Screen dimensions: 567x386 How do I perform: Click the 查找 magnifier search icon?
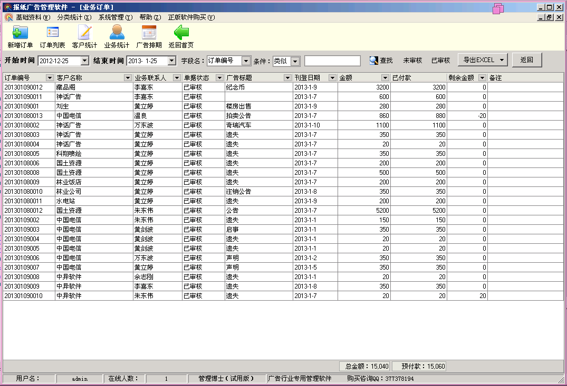[x=374, y=61]
